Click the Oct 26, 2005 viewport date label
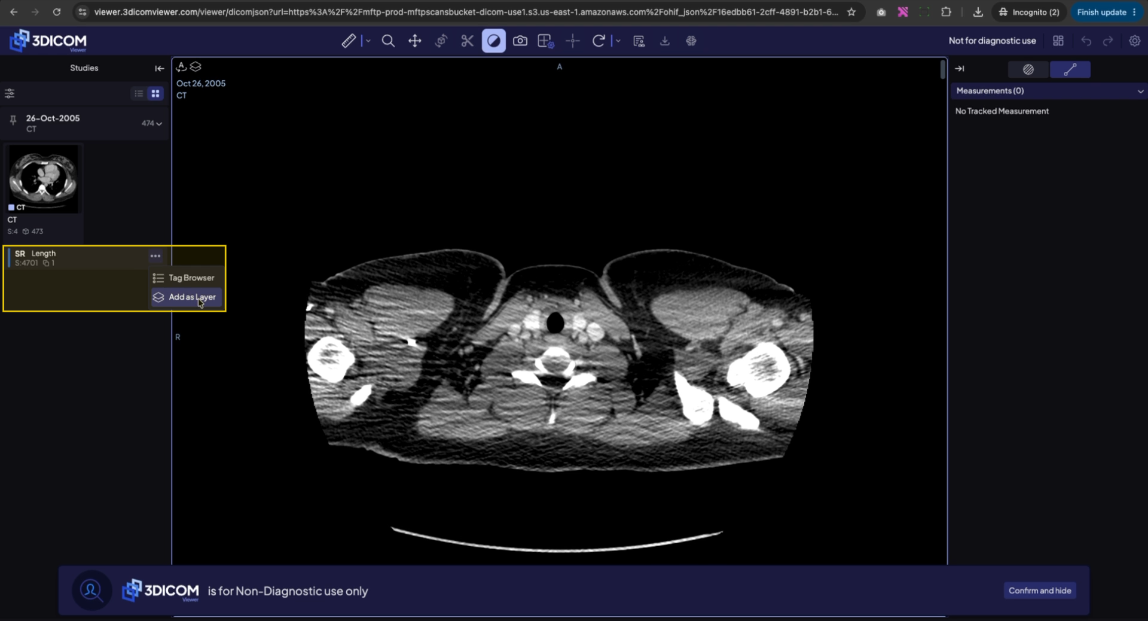Viewport: 1148px width, 621px height. click(x=201, y=84)
